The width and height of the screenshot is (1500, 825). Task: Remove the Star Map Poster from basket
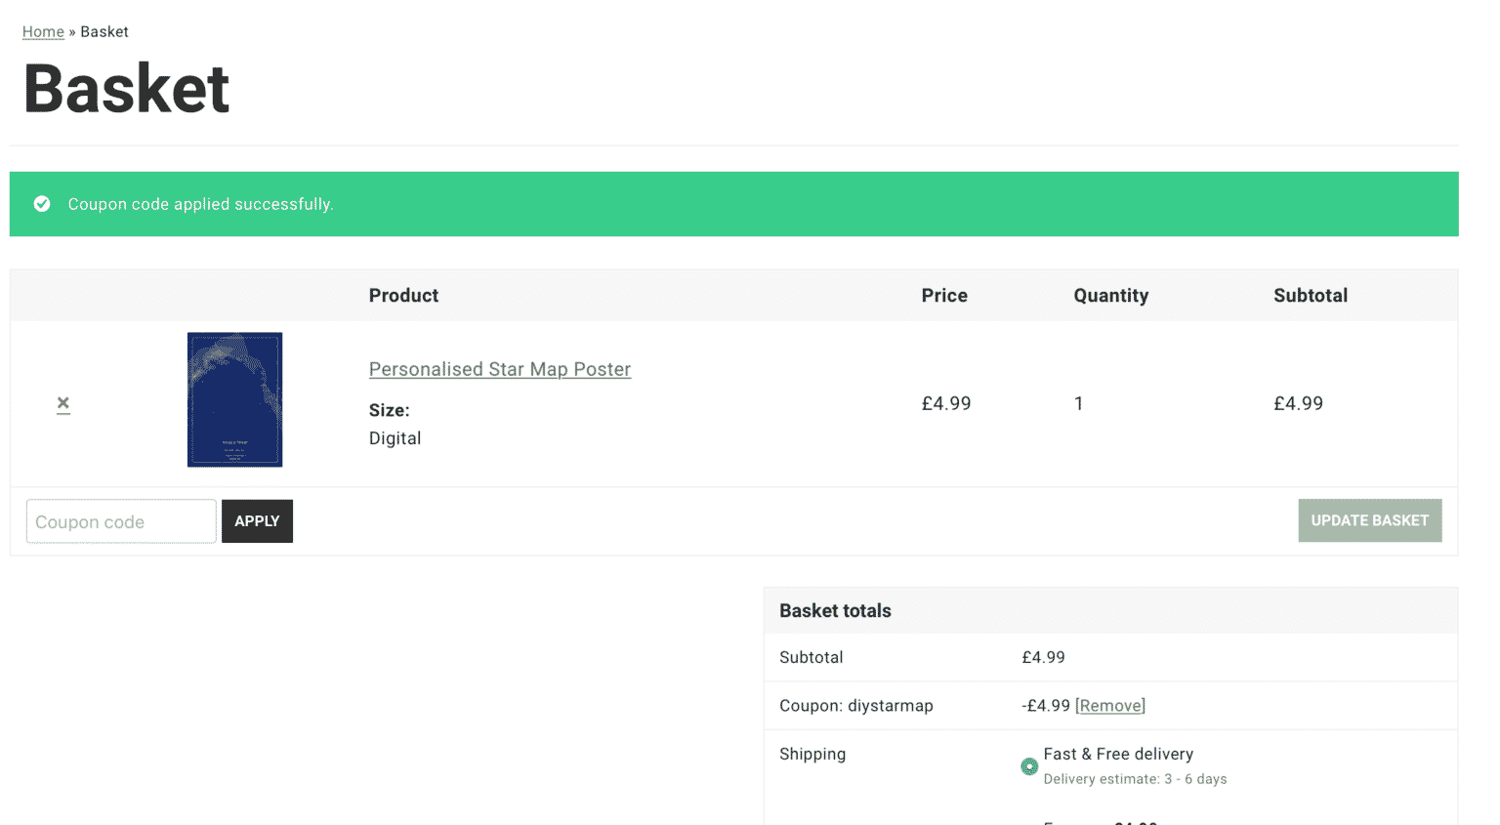tap(63, 403)
